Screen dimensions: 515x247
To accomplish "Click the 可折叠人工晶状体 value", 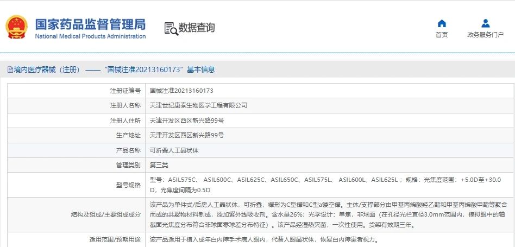I will click(x=174, y=150).
